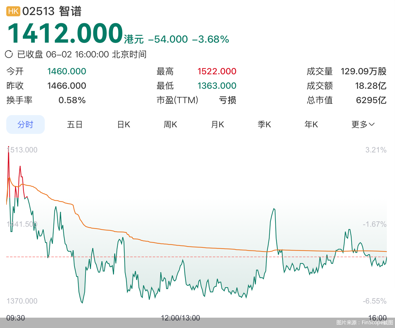Click the 市盈(TTM) value 亏损
Viewport: 395px width, 328px height.
click(228, 100)
